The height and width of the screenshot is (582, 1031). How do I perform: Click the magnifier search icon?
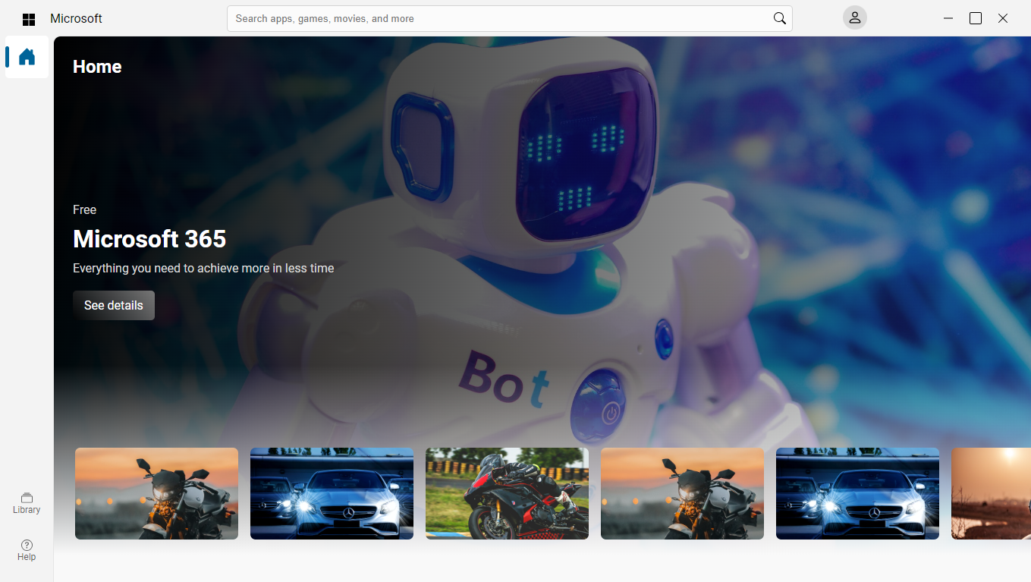click(x=779, y=18)
